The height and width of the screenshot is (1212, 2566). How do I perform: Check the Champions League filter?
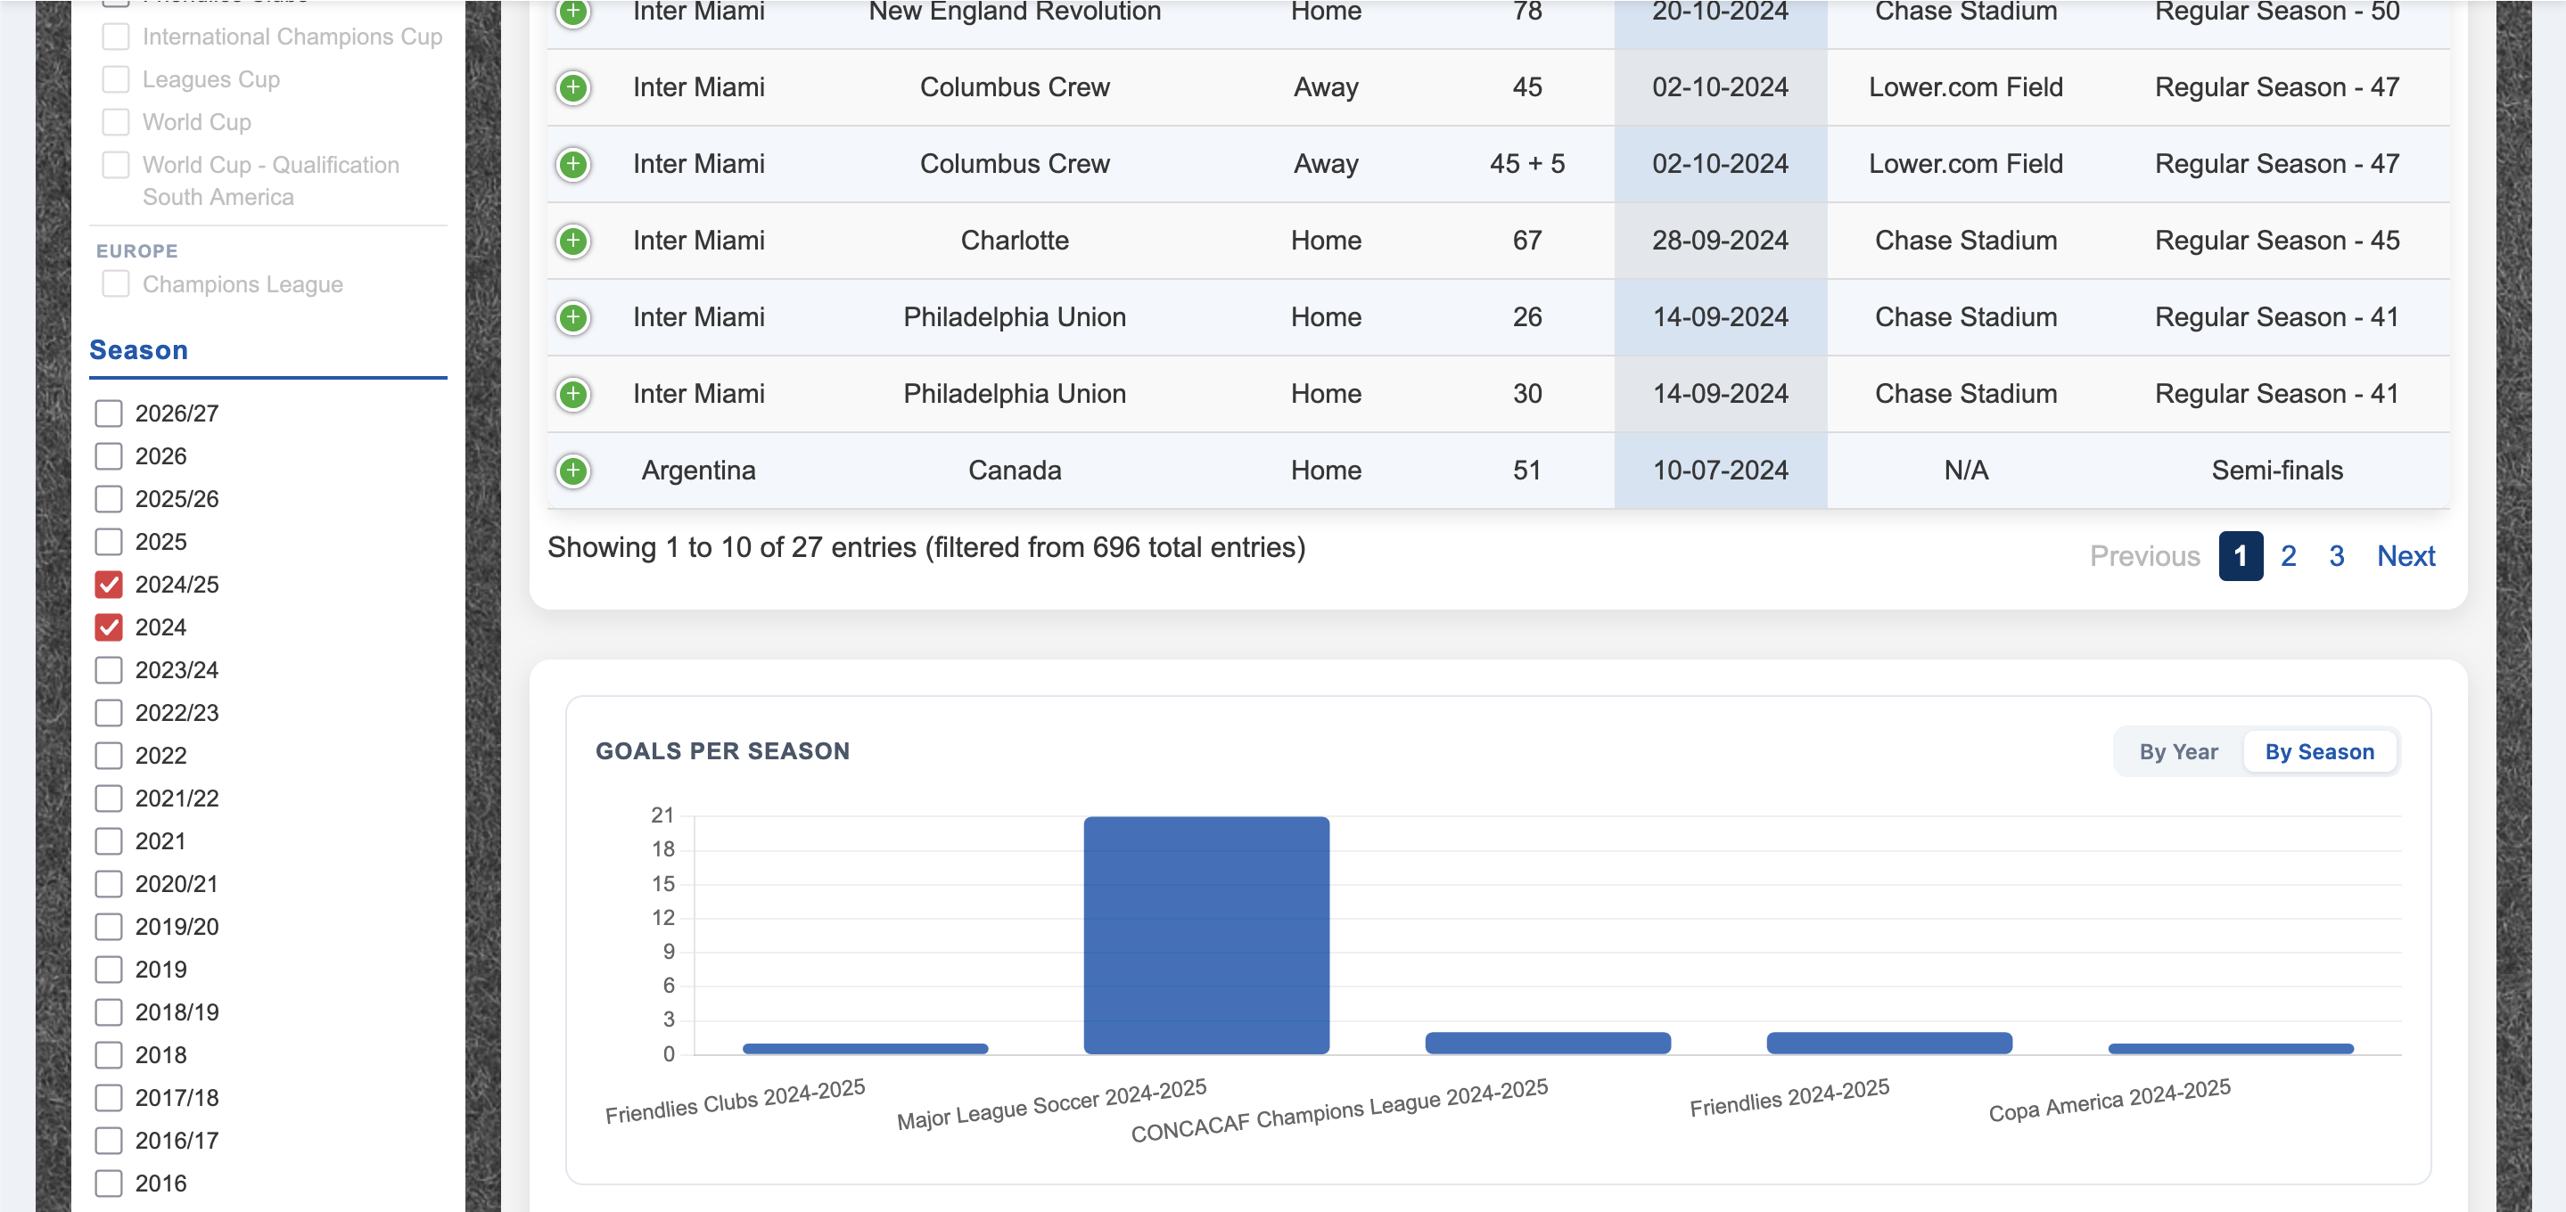[x=116, y=285]
